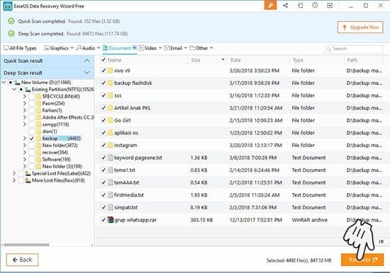This screenshot has height=273, width=390.
Task: Open the Graphics filter dropdown arrow
Action: click(72, 47)
